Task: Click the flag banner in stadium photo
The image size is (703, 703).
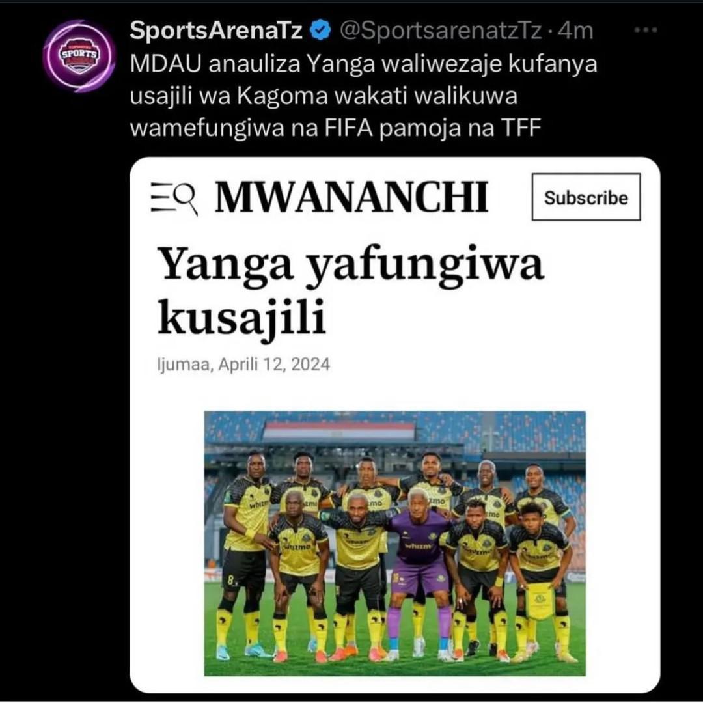Action: coord(339,431)
